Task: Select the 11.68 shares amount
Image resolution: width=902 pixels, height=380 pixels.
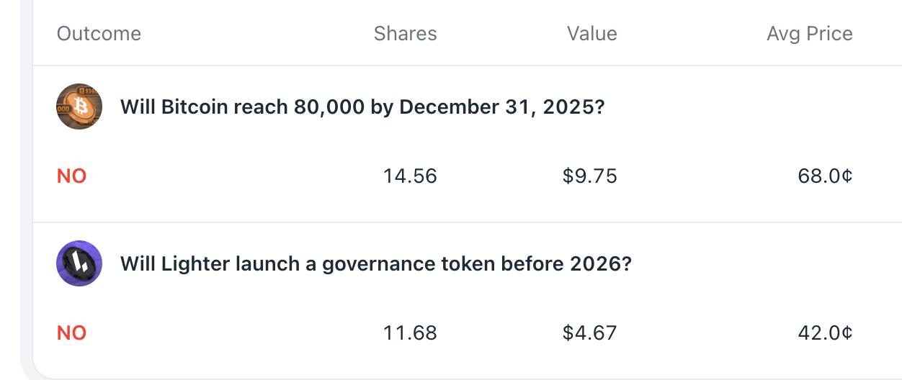Action: coord(410,333)
